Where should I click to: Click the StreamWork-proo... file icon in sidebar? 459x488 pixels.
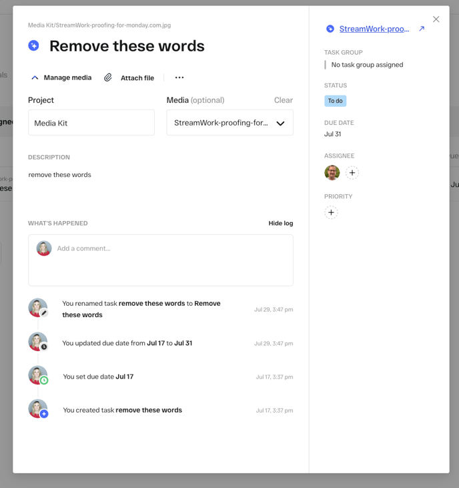(330, 29)
